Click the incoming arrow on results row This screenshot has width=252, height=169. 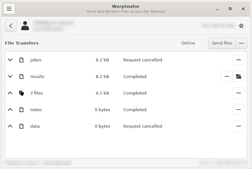tap(10, 76)
